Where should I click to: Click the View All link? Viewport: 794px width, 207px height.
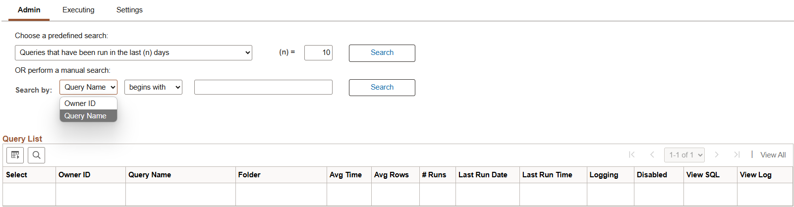pos(773,155)
